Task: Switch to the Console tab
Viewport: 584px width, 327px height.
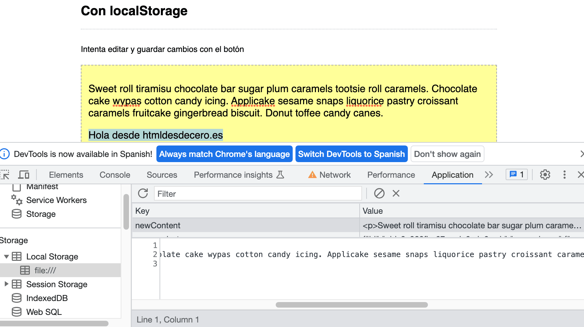Action: click(x=115, y=175)
